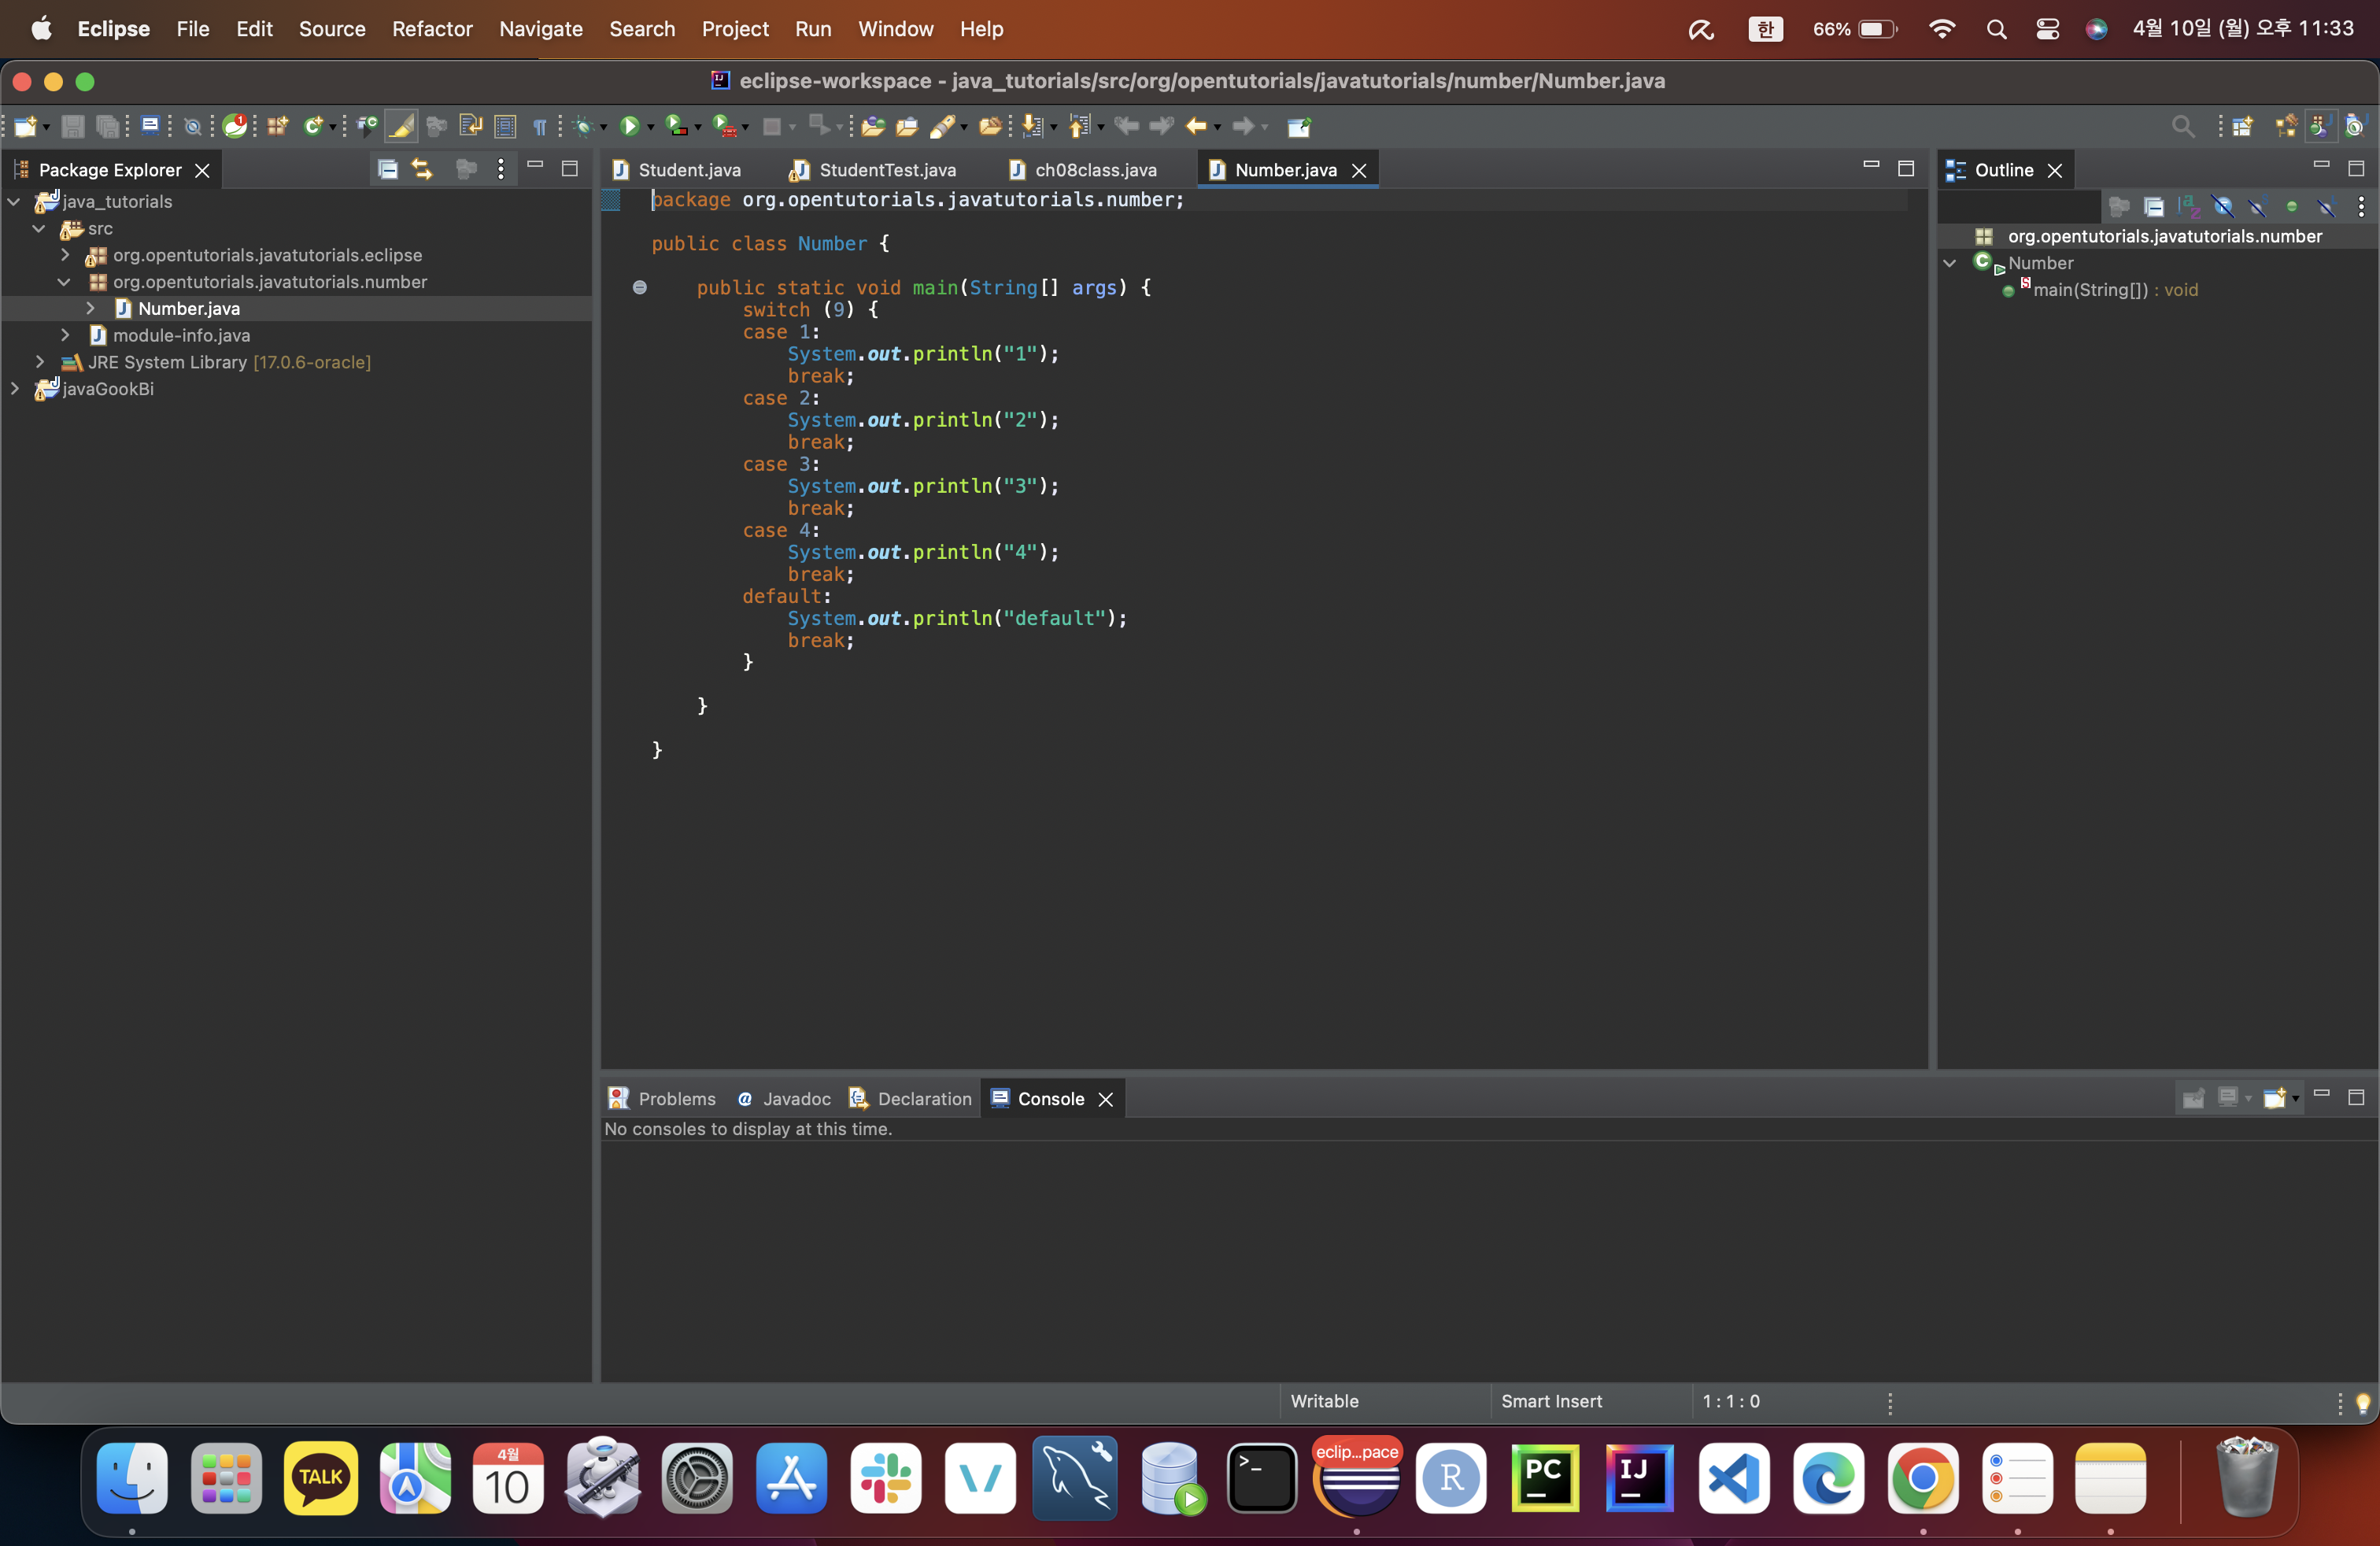Screen dimensions: 2380x1546
Task: Open the Problems view tab
Action: pyautogui.click(x=676, y=1099)
